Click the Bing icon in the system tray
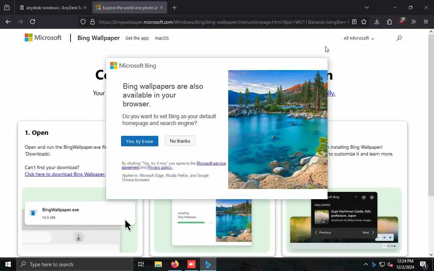Viewport: 434px width, 271px height. [374, 264]
